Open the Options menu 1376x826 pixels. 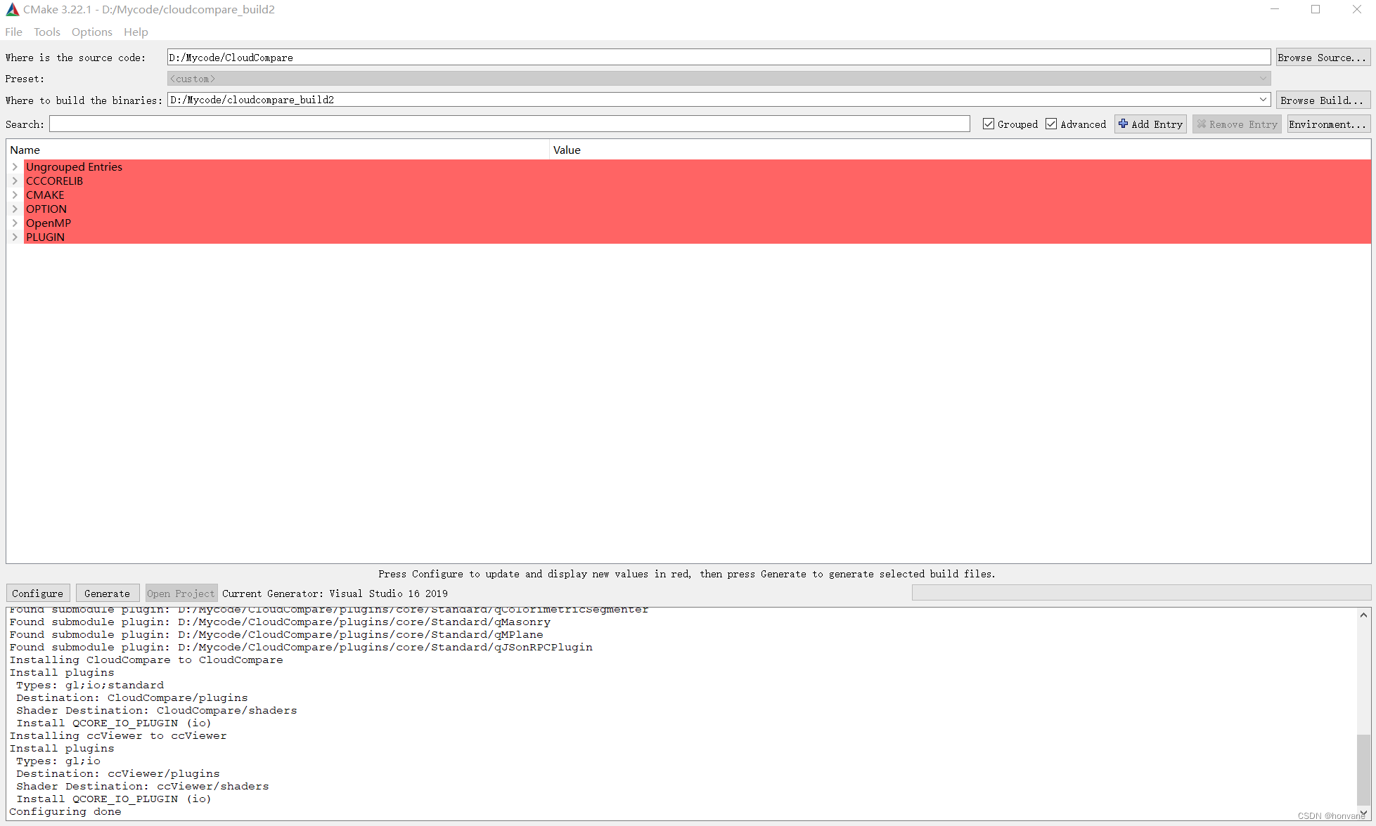91,32
